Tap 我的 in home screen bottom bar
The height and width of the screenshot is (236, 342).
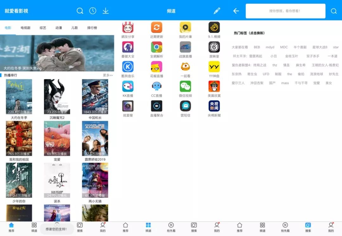103,227
